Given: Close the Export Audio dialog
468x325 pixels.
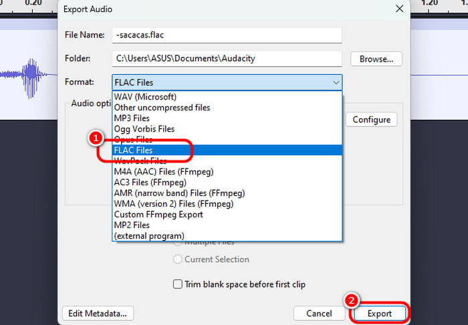Looking at the screenshot, I should [399, 9].
